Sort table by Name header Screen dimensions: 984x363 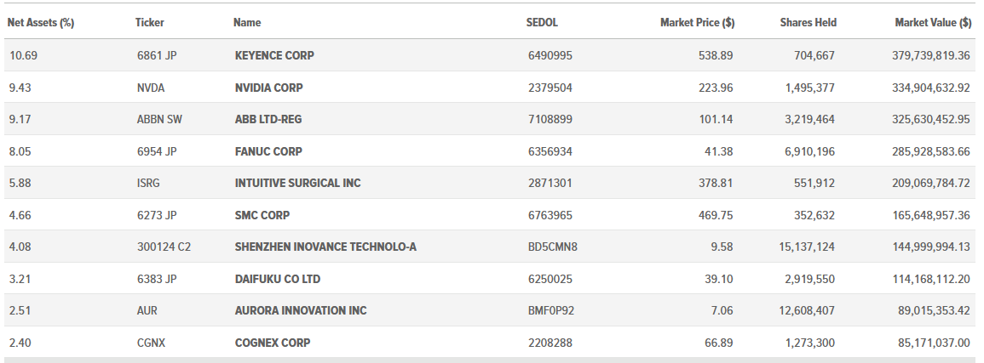click(247, 23)
